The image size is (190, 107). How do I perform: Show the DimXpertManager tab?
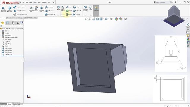18,23
